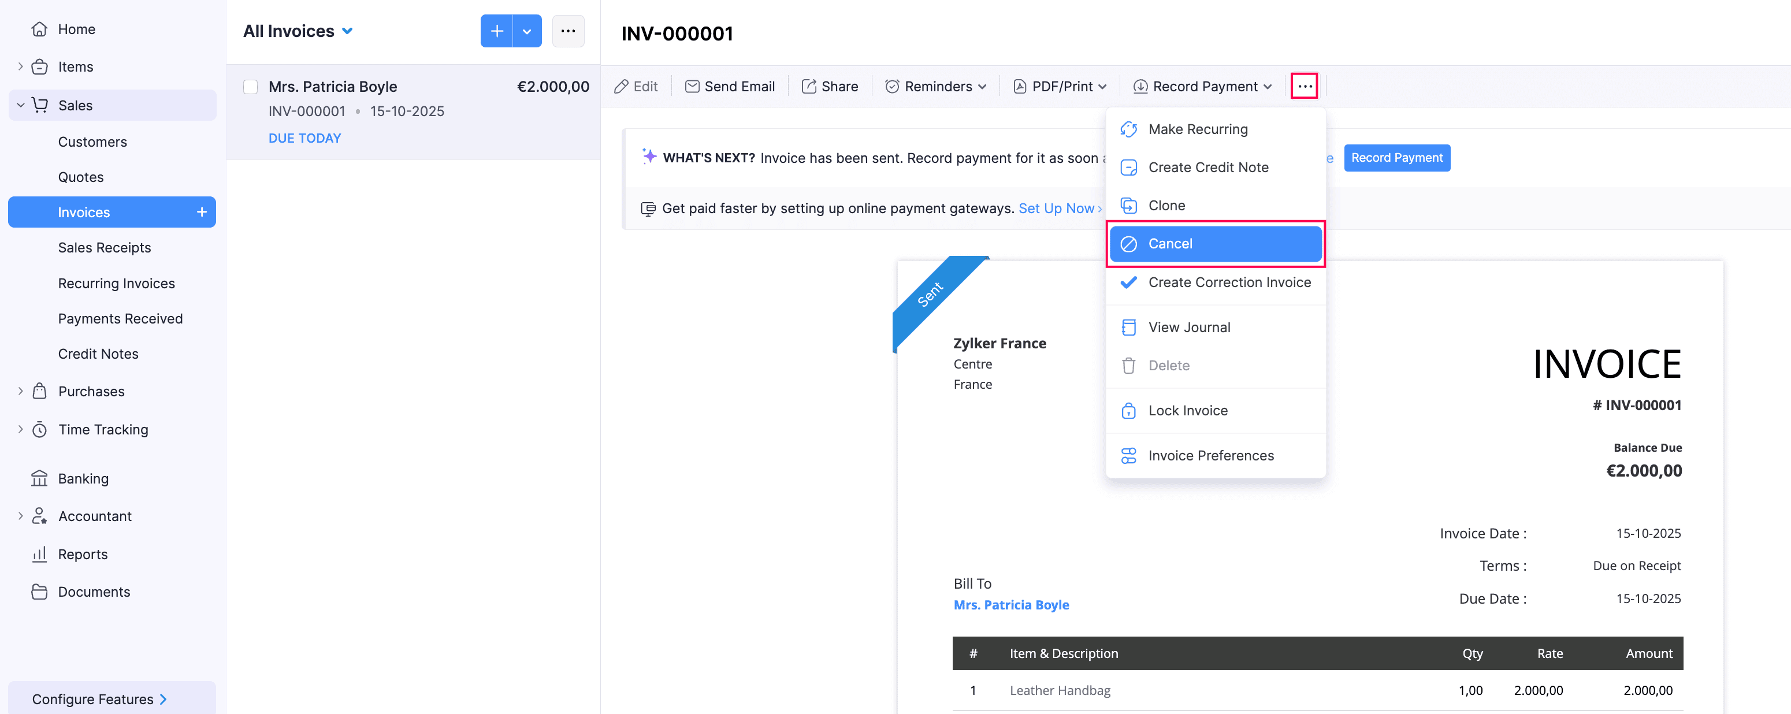Click the Send Email envelope icon
This screenshot has height=714, width=1791.
692,86
